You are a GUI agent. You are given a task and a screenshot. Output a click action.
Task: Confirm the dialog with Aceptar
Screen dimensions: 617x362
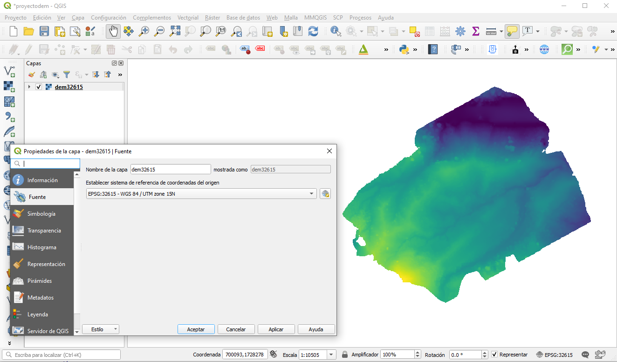(x=196, y=329)
